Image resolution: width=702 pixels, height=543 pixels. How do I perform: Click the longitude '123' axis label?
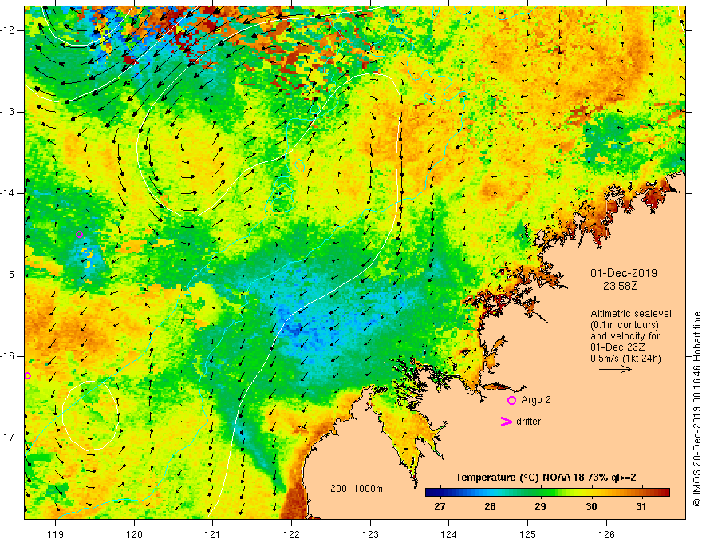click(x=370, y=534)
